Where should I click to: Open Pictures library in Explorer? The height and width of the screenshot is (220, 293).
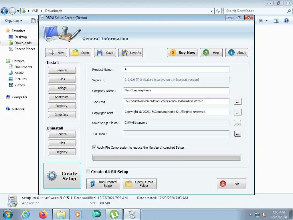point(18,79)
